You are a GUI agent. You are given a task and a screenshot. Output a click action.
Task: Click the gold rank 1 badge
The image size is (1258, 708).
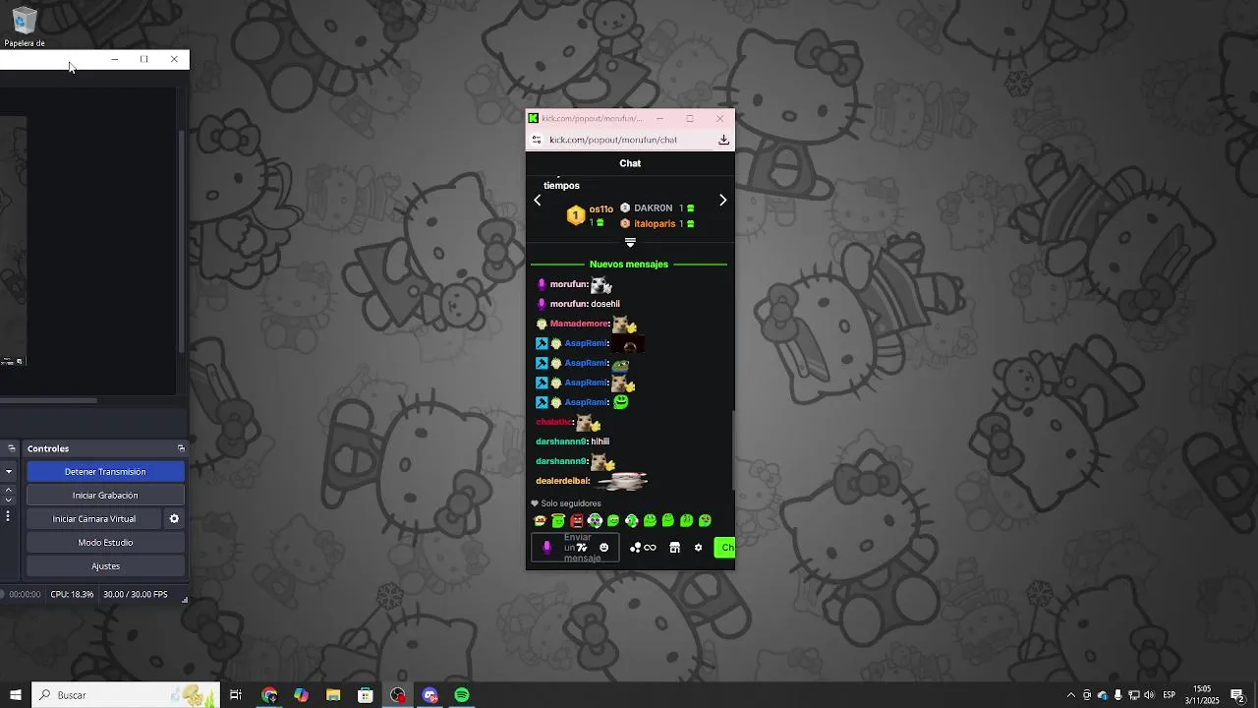[x=576, y=215]
